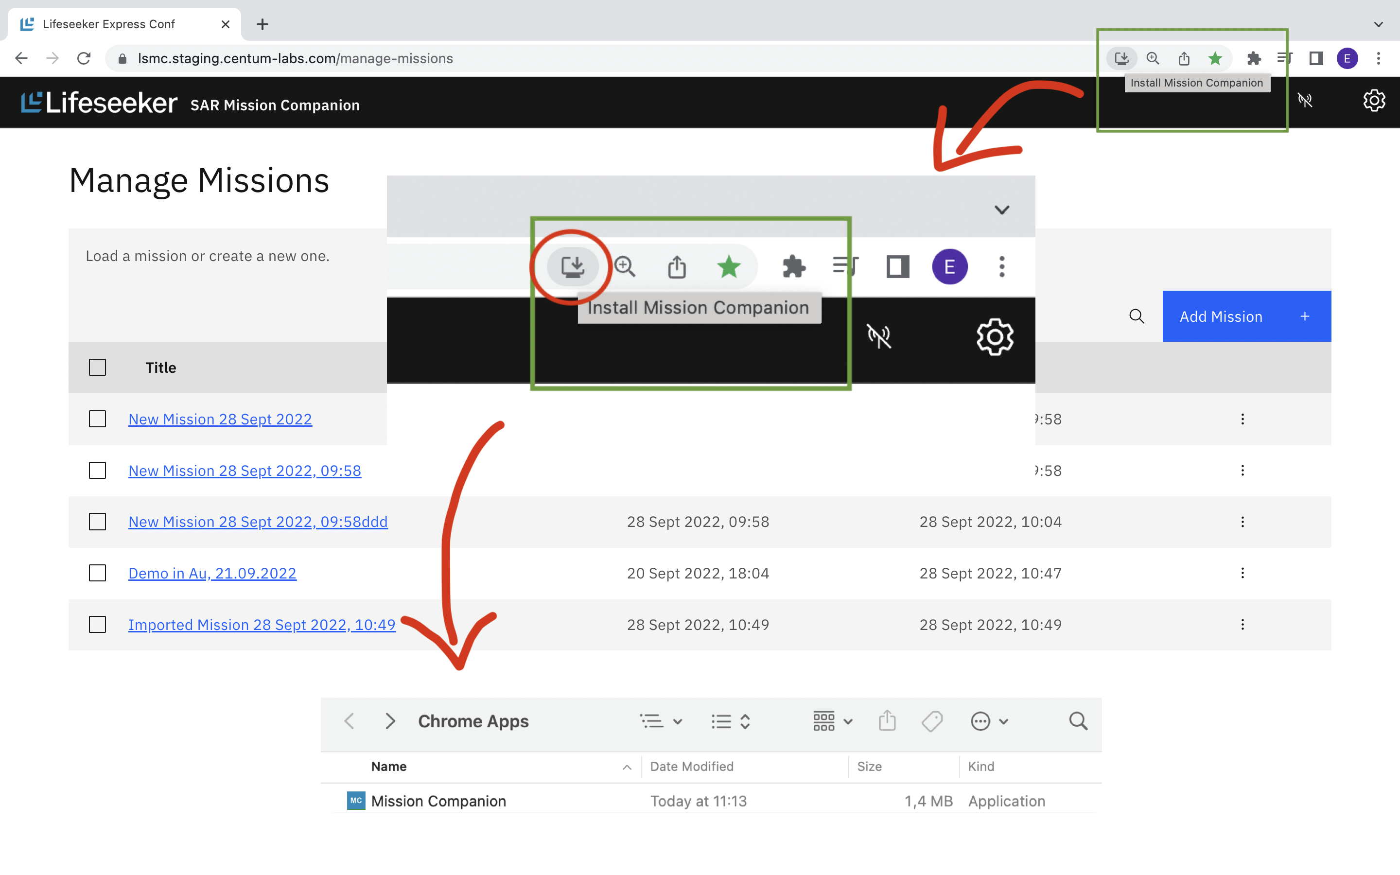Select checkbox for Demo in Au, 21.09.2022
The width and height of the screenshot is (1400, 875).
(x=97, y=573)
